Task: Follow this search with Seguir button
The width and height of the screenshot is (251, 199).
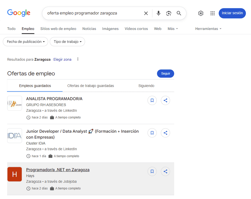Action: 166,74
